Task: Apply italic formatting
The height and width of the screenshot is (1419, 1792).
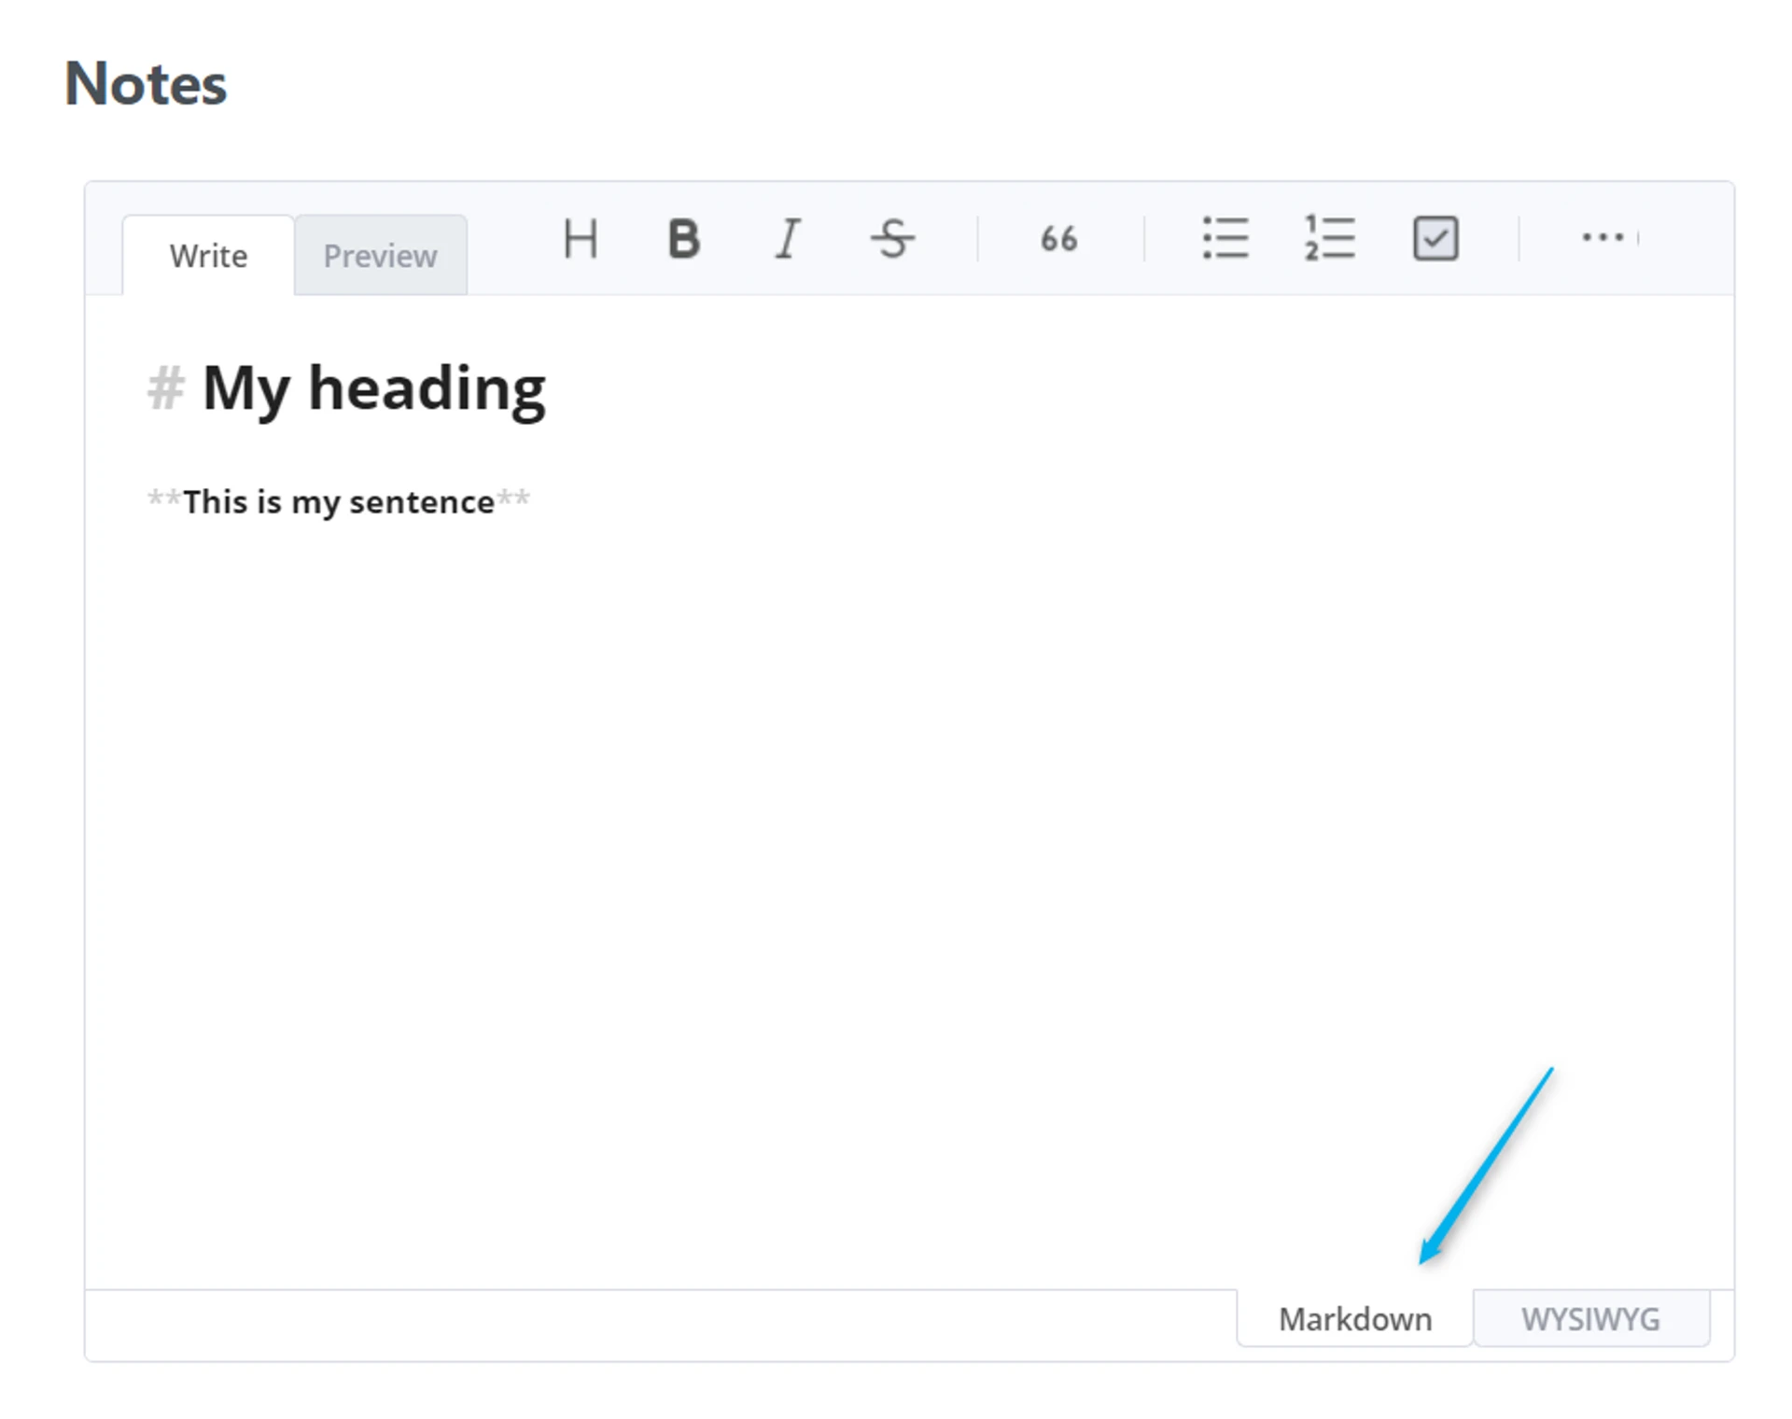Action: (788, 238)
